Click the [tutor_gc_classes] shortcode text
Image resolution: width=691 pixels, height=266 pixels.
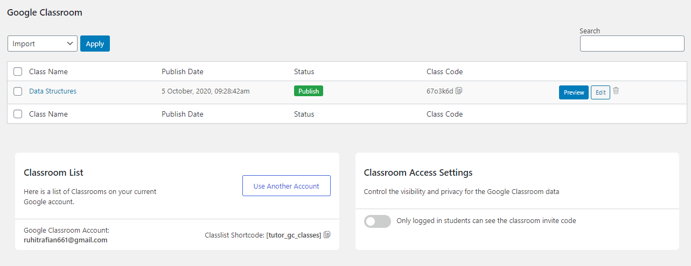[294, 235]
